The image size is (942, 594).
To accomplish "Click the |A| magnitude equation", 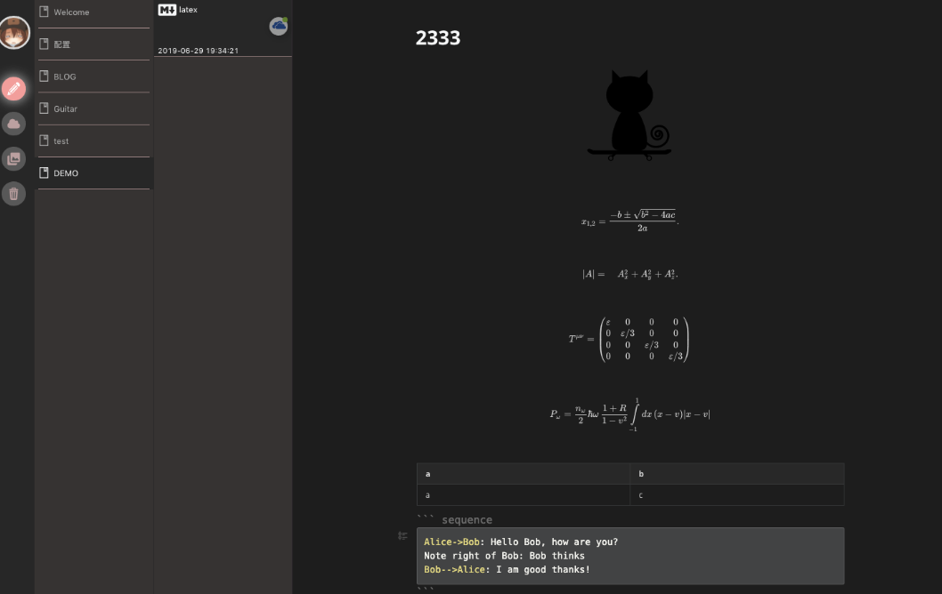I will click(x=630, y=274).
